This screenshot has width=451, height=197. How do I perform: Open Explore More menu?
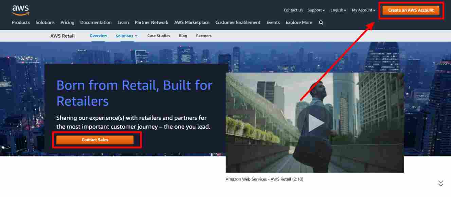click(x=299, y=22)
